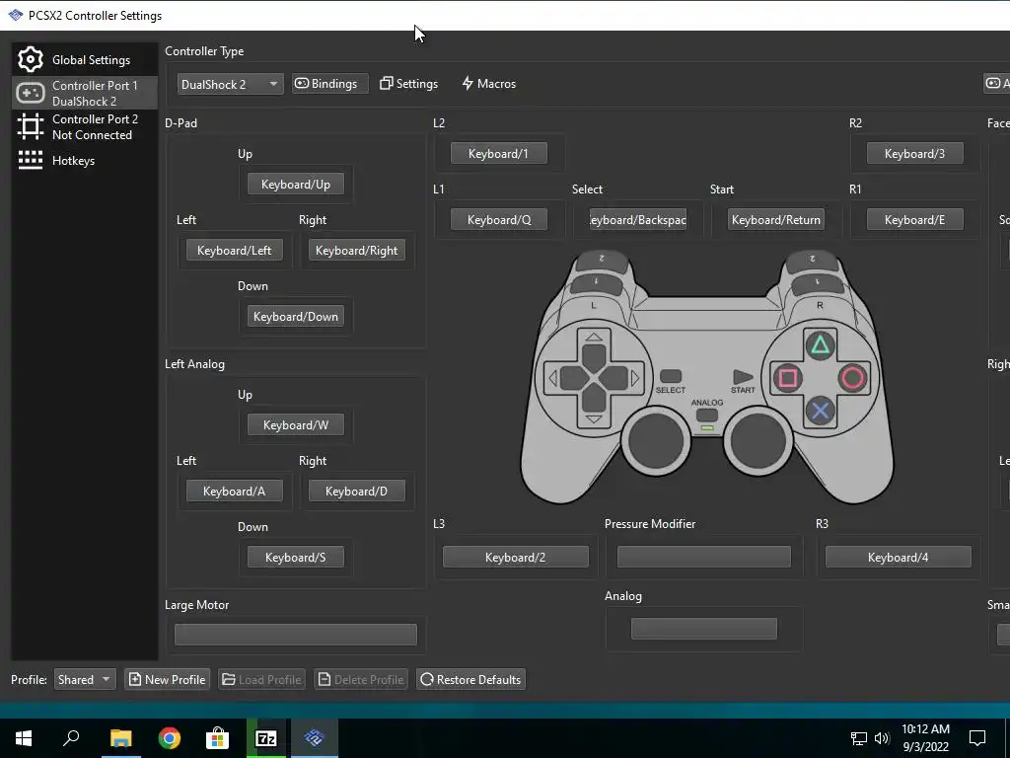
Task: Rebind D-Pad Left Keyboard/Left button
Action: click(235, 250)
